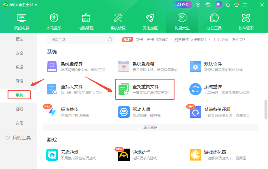Open the skin (shirt) icon in title bar
268x169 pixels.
pos(237,5)
